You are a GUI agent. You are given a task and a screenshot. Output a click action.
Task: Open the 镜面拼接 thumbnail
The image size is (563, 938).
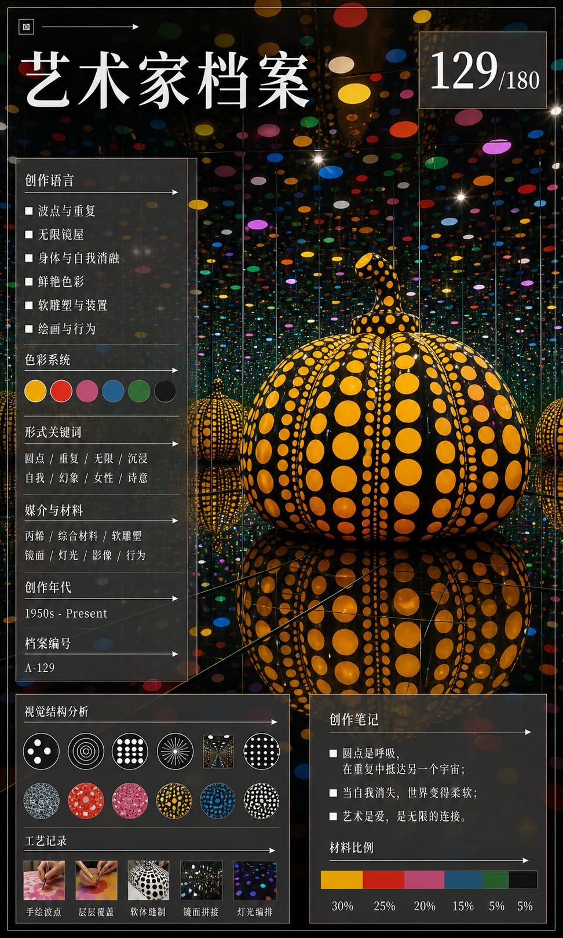pyautogui.click(x=201, y=880)
